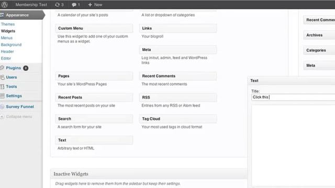Click the Title field containing 'Click this'

(x=293, y=97)
